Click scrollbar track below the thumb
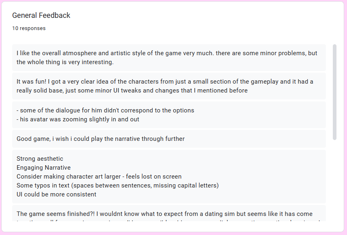This screenshot has height=235, width=347. pos(334,180)
